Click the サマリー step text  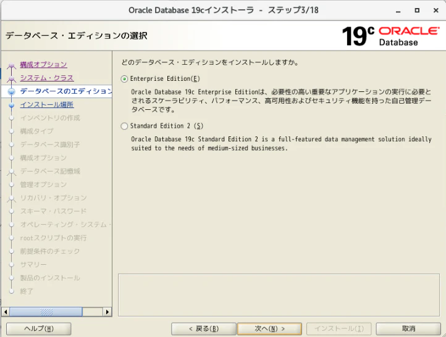33,265
